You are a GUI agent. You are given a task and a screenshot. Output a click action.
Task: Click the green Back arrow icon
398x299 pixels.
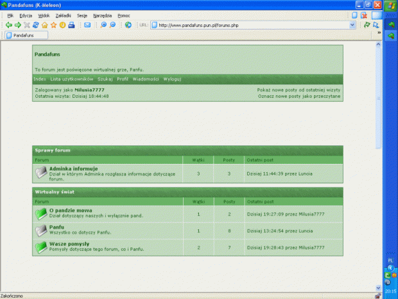8,25
